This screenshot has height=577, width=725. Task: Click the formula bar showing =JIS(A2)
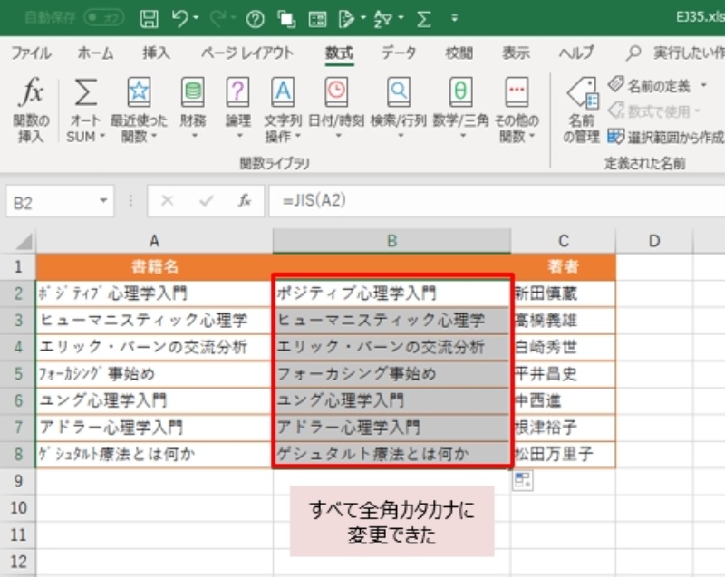click(489, 201)
